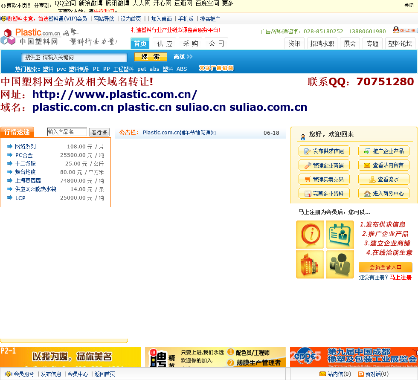Click the house icon on 进入商务中心
This screenshot has height=380, width=418.
[367, 194]
